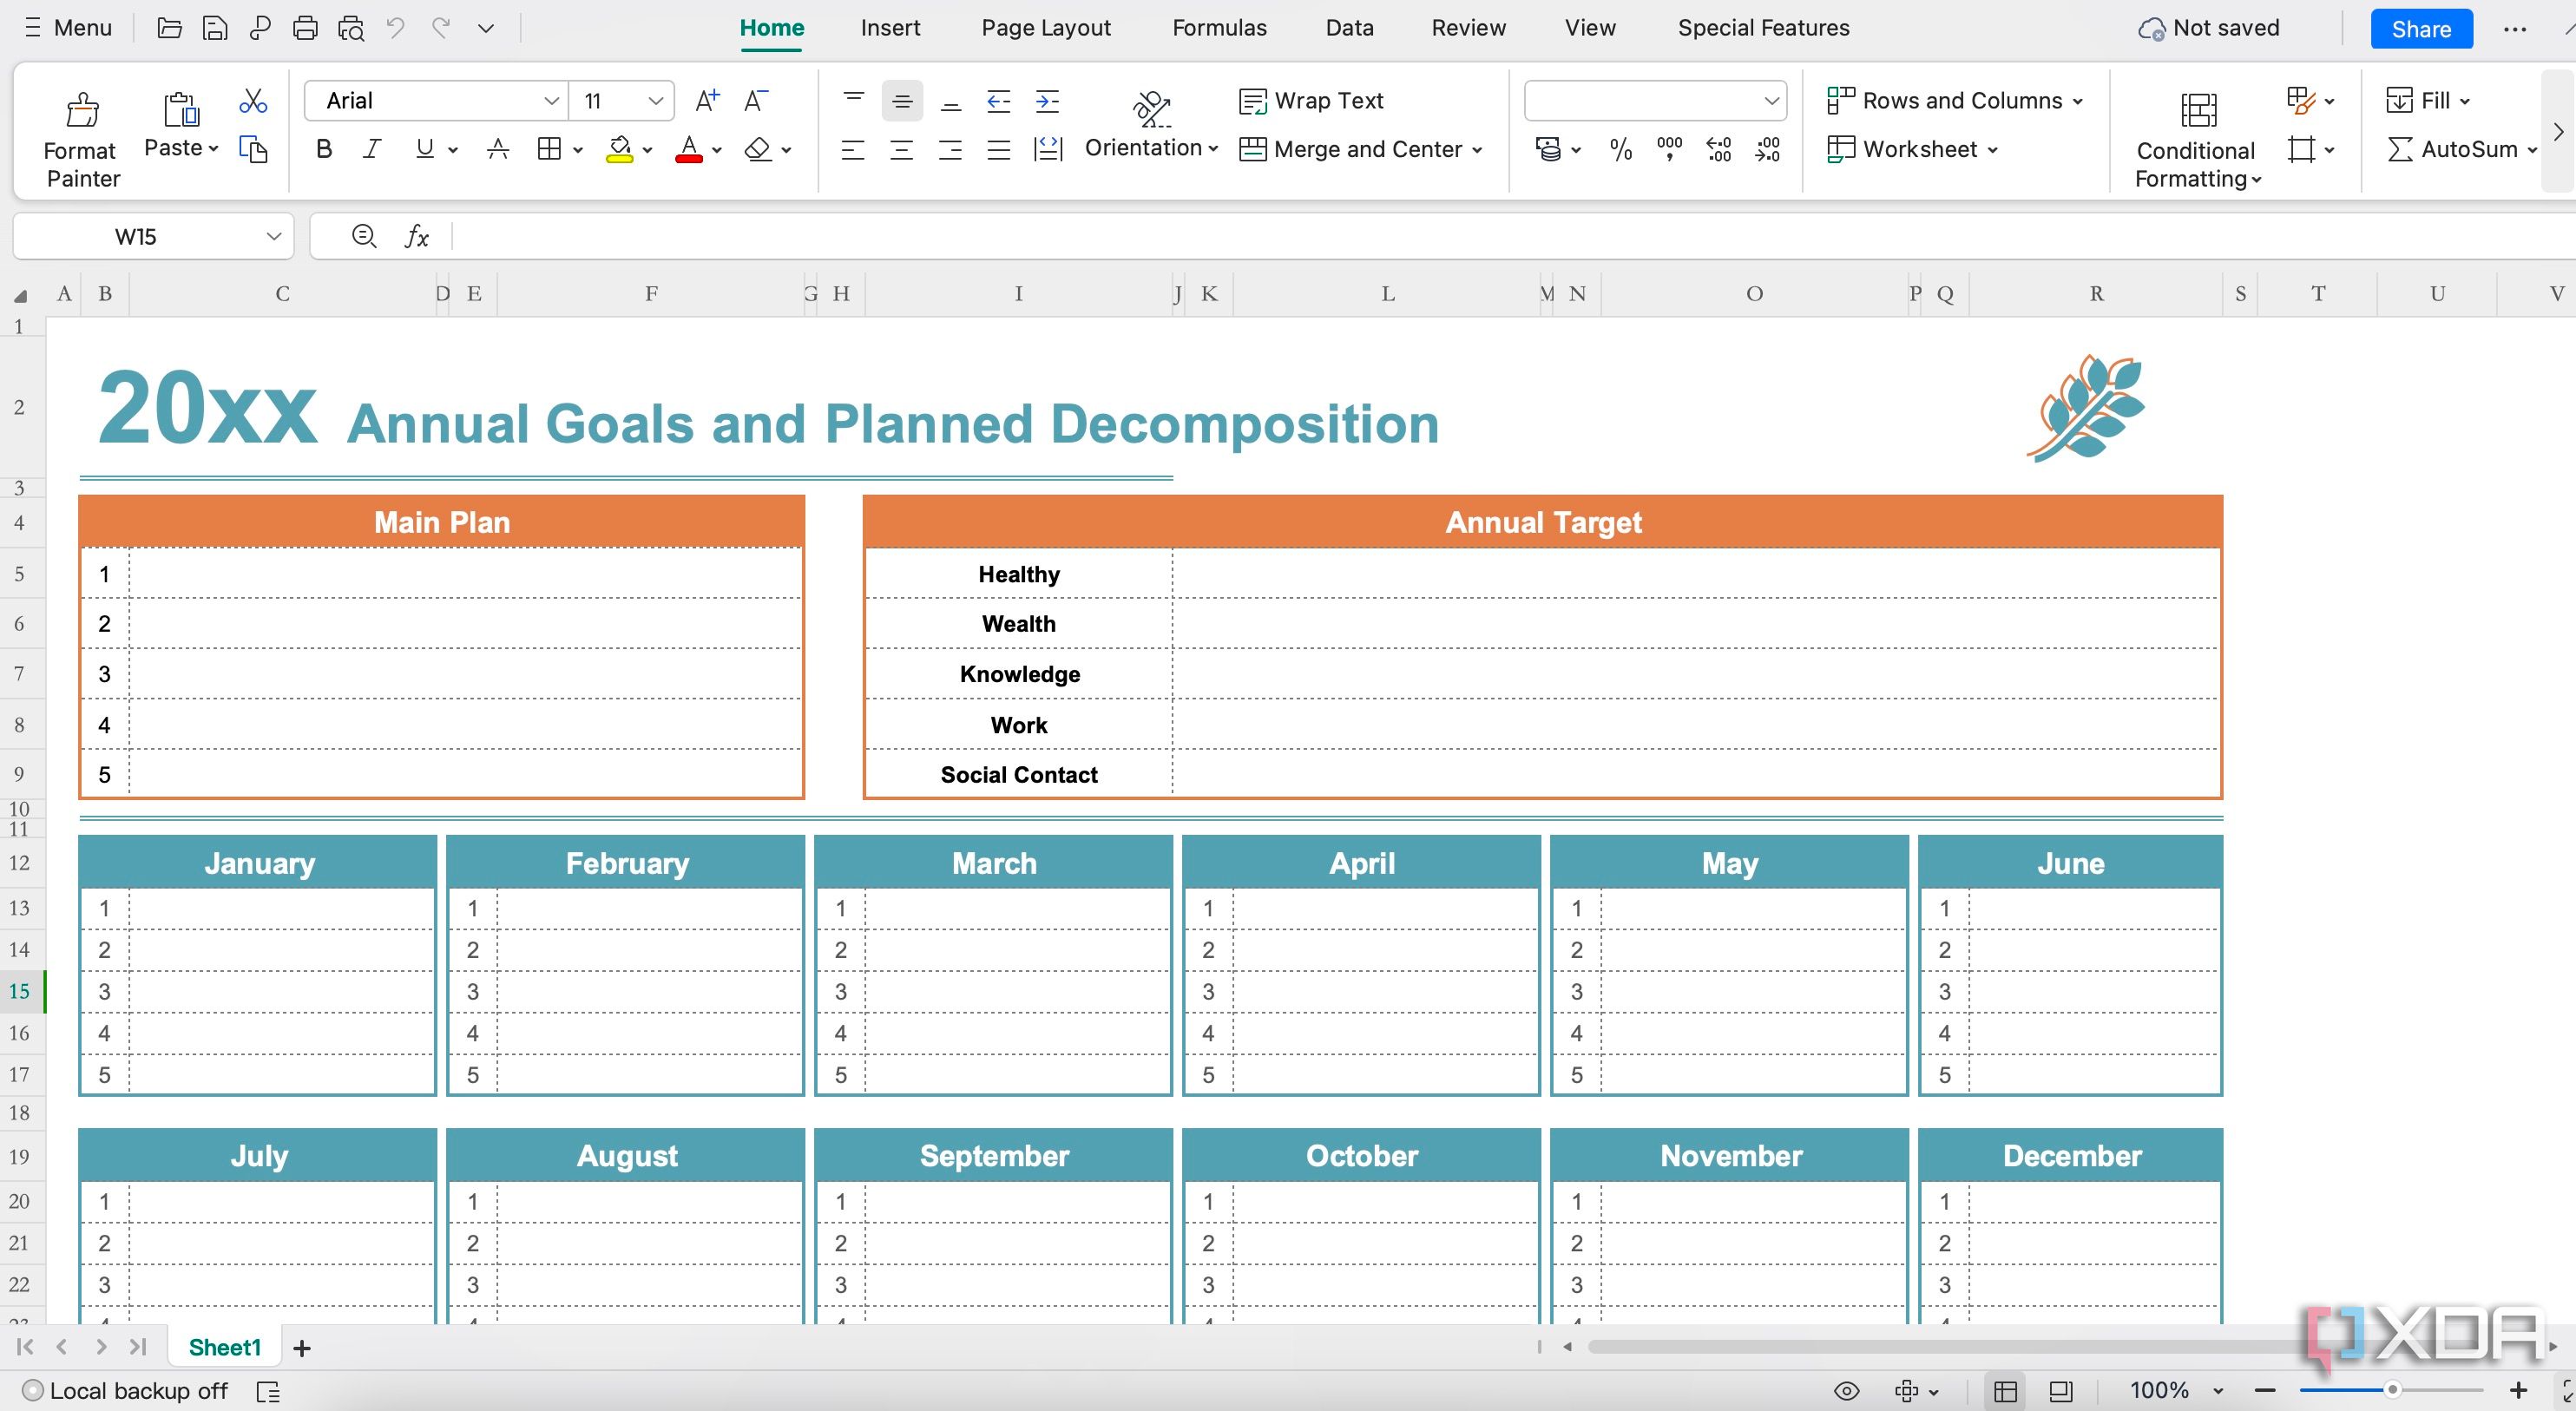Open Conditional Formatting menu
This screenshot has width=2576, height=1411.
pos(2197,138)
